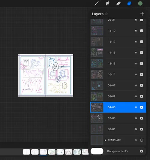Open blend mode N for 10-11
This screenshot has height=160, width=150.
136,74
